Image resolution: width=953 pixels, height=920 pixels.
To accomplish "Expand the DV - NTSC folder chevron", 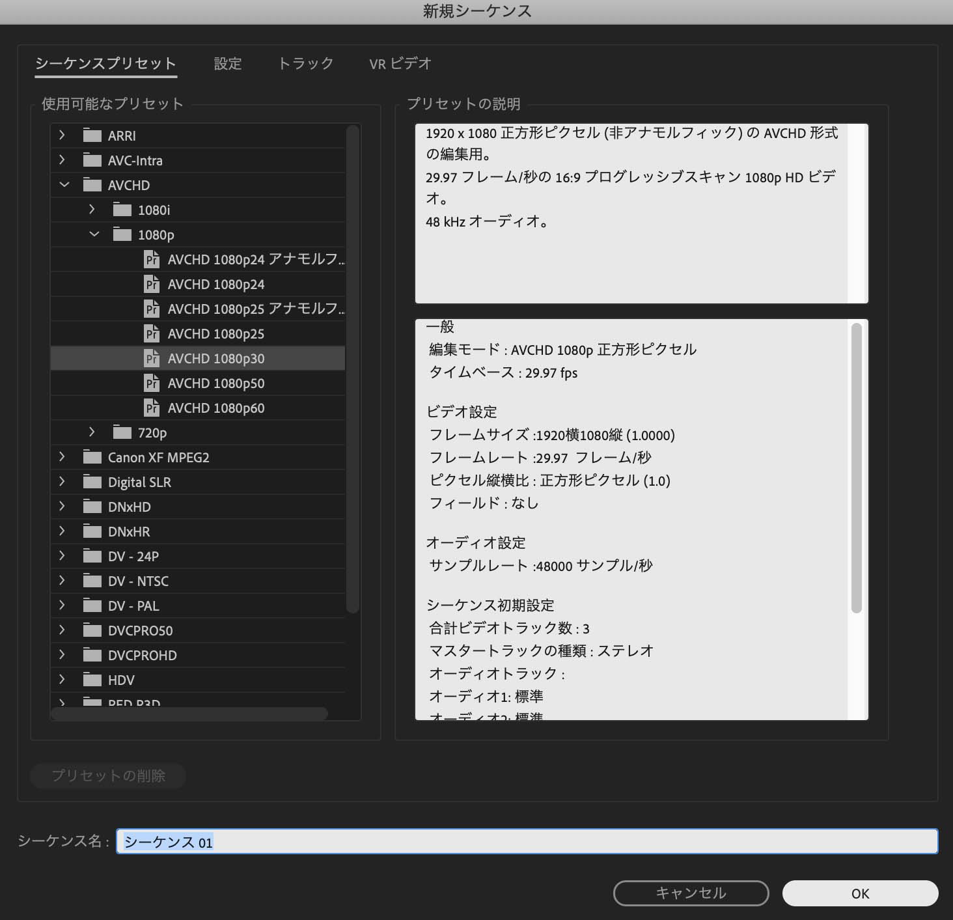I will coord(62,580).
